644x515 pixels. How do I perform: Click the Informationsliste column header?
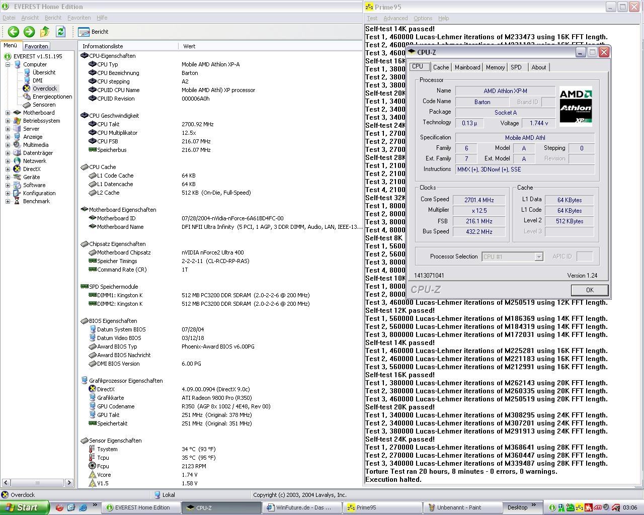pos(128,46)
